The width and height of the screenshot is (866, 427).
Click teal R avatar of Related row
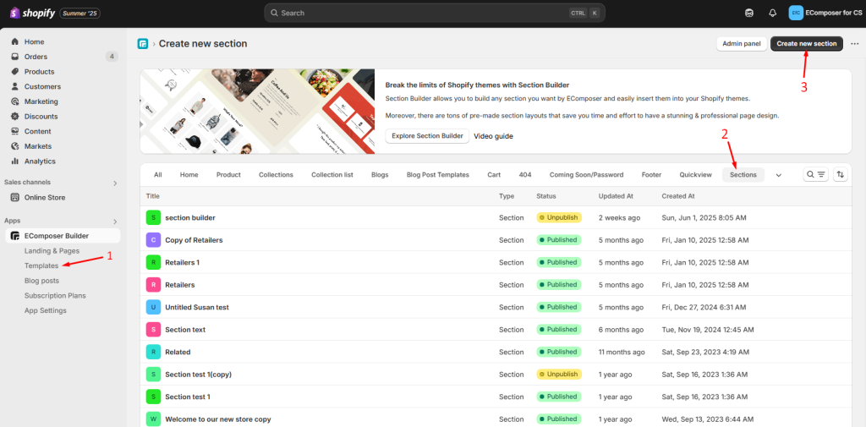click(x=153, y=352)
